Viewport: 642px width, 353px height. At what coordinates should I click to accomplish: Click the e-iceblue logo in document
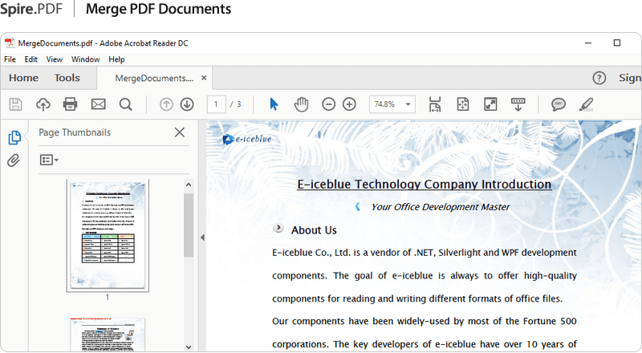[247, 140]
